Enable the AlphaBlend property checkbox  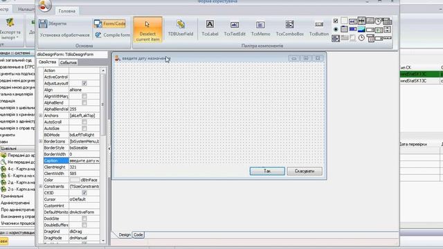[84, 103]
